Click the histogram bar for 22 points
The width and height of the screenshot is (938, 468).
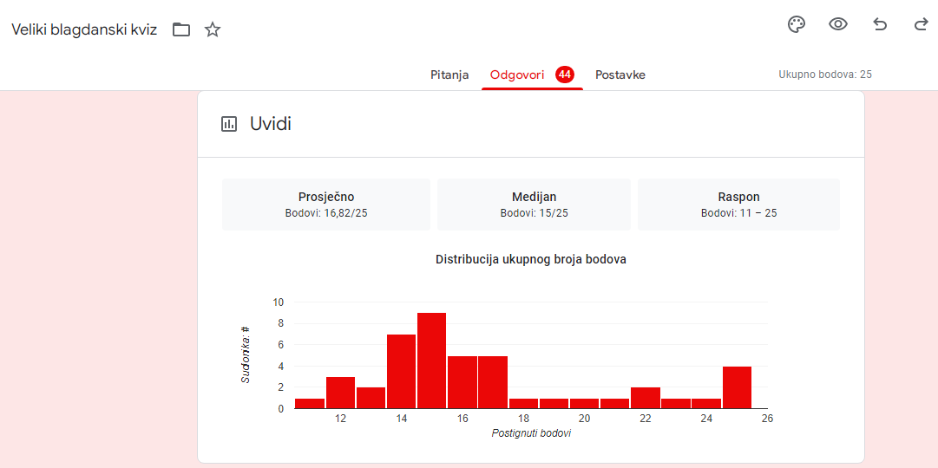(x=645, y=398)
